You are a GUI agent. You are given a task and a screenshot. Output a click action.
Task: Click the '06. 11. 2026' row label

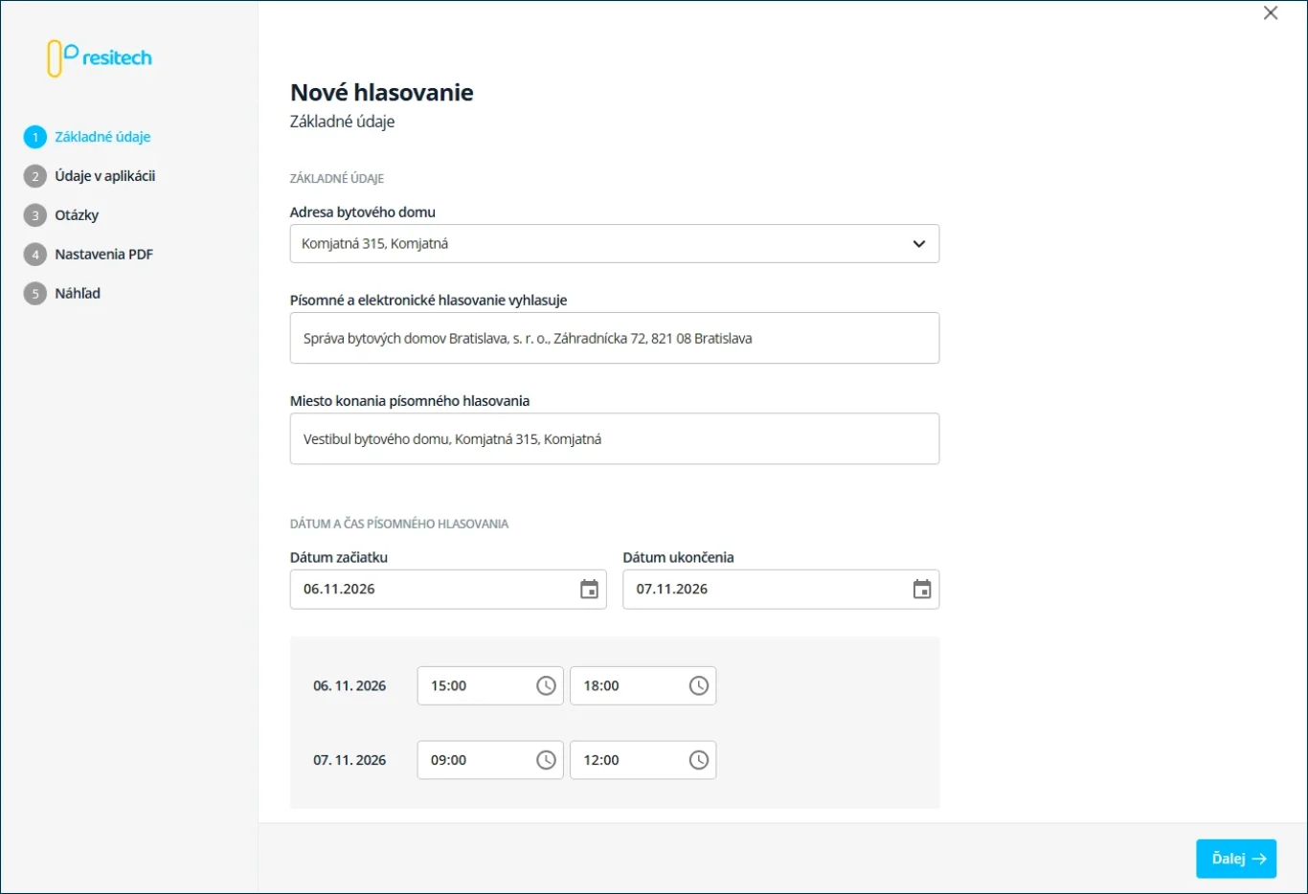[350, 686]
